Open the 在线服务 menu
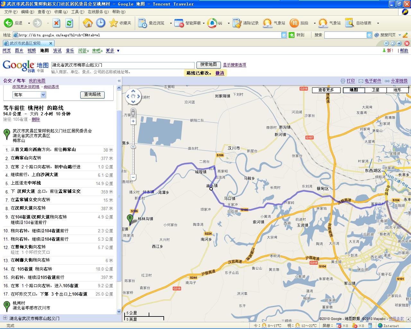Screen dimensions: 411x329 (98, 12)
